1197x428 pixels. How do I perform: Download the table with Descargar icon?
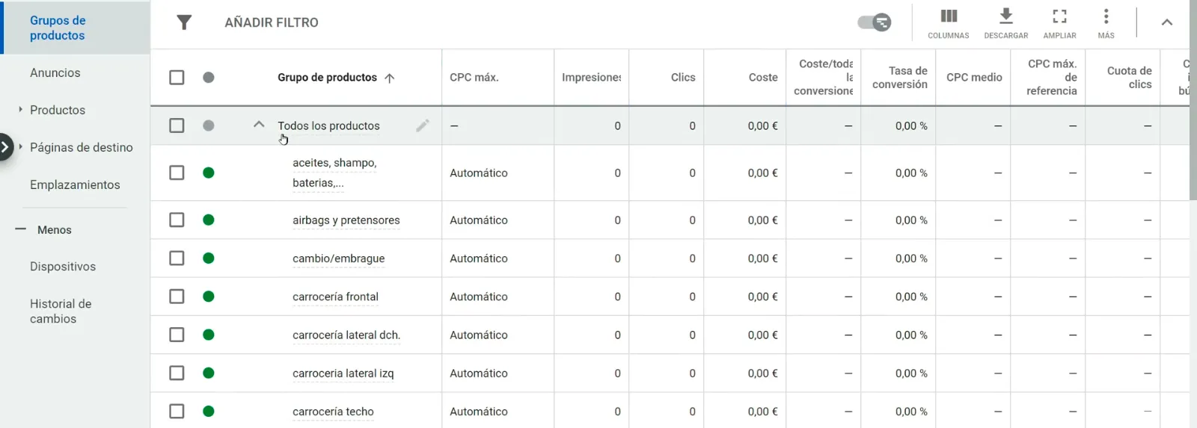pyautogui.click(x=1005, y=23)
